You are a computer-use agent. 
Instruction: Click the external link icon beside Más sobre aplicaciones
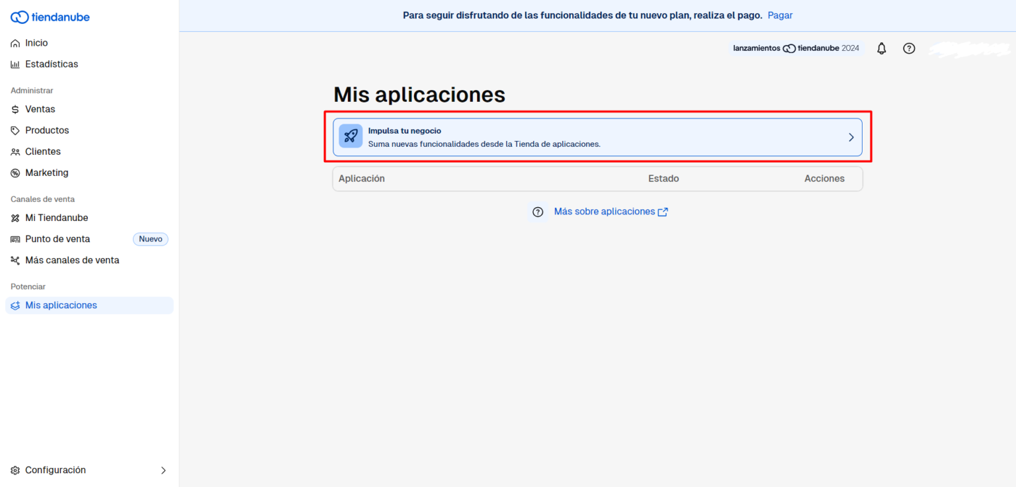click(663, 211)
